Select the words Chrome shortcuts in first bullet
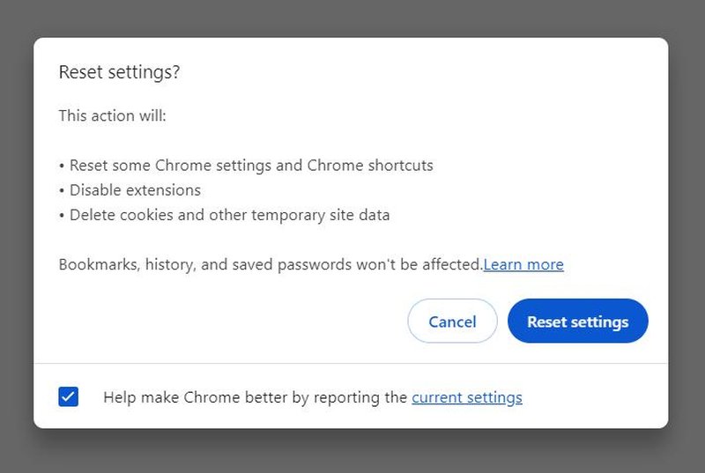 click(370, 166)
